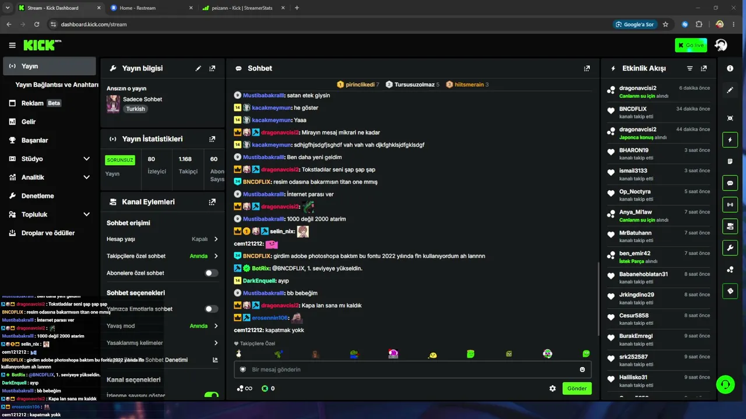The image size is (746, 419).
Task: Click the Kick coin balance icon
Action: coord(265,389)
